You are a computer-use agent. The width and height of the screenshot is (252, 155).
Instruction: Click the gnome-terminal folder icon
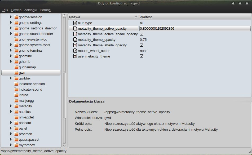pyautogui.click(x=16, y=50)
